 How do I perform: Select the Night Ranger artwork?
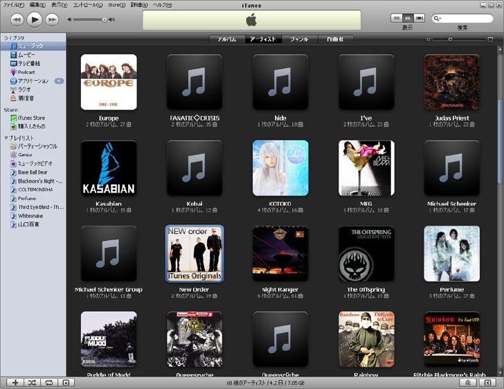click(x=280, y=253)
